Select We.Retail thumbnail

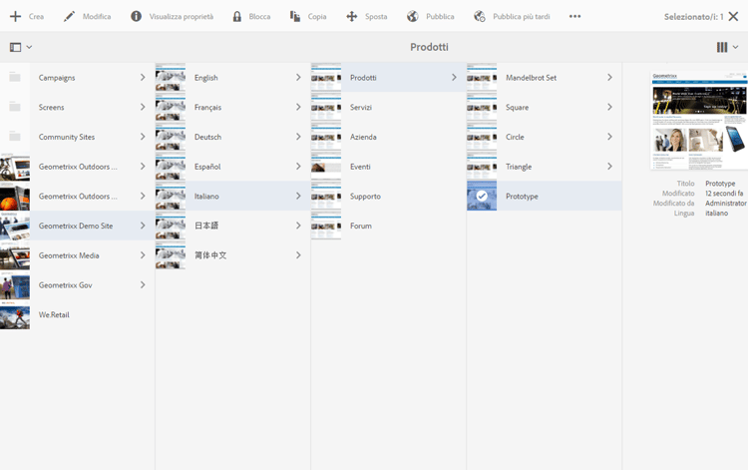tap(15, 314)
